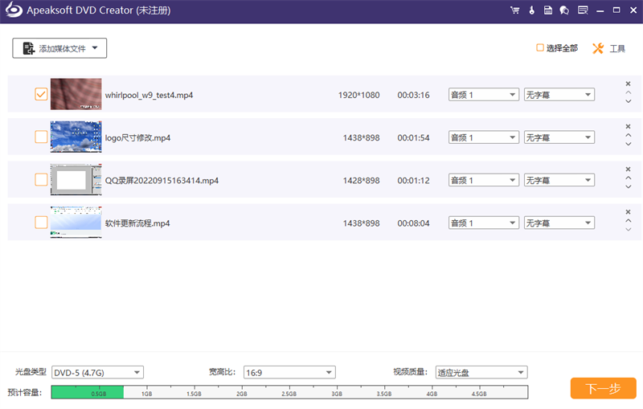Move logo尺寸修改.mp4 down
This screenshot has width=643, height=409.
pyautogui.click(x=628, y=144)
